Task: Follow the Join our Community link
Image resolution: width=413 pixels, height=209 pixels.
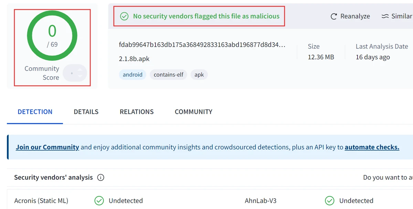Action: pos(47,147)
